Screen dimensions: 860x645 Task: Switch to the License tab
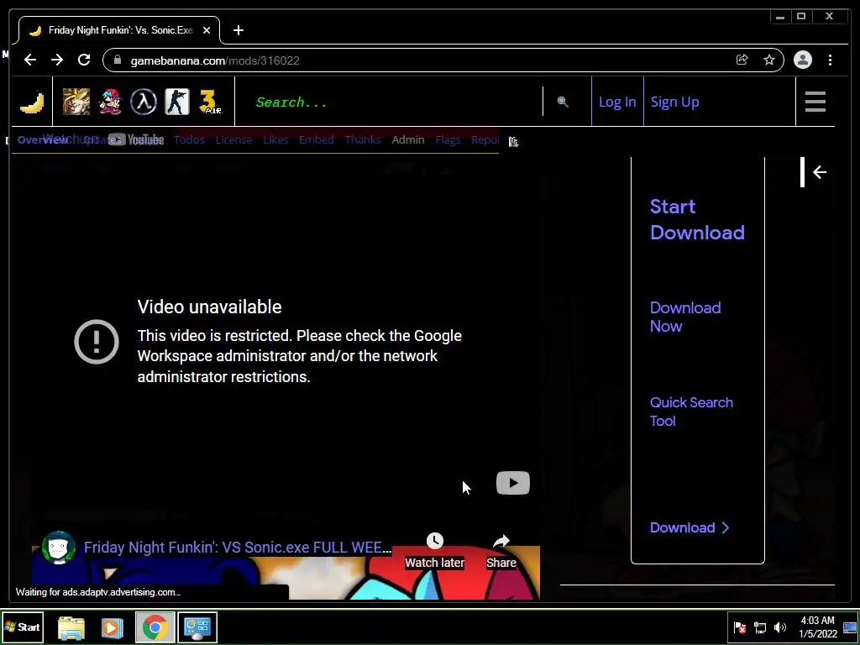coord(233,140)
